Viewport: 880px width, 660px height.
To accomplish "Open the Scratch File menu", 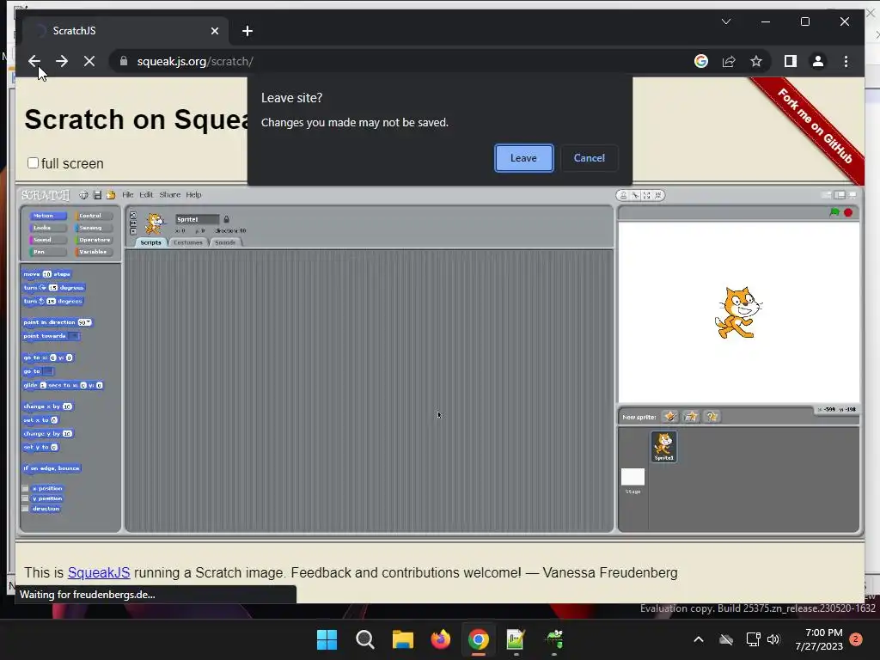I will 128,195.
